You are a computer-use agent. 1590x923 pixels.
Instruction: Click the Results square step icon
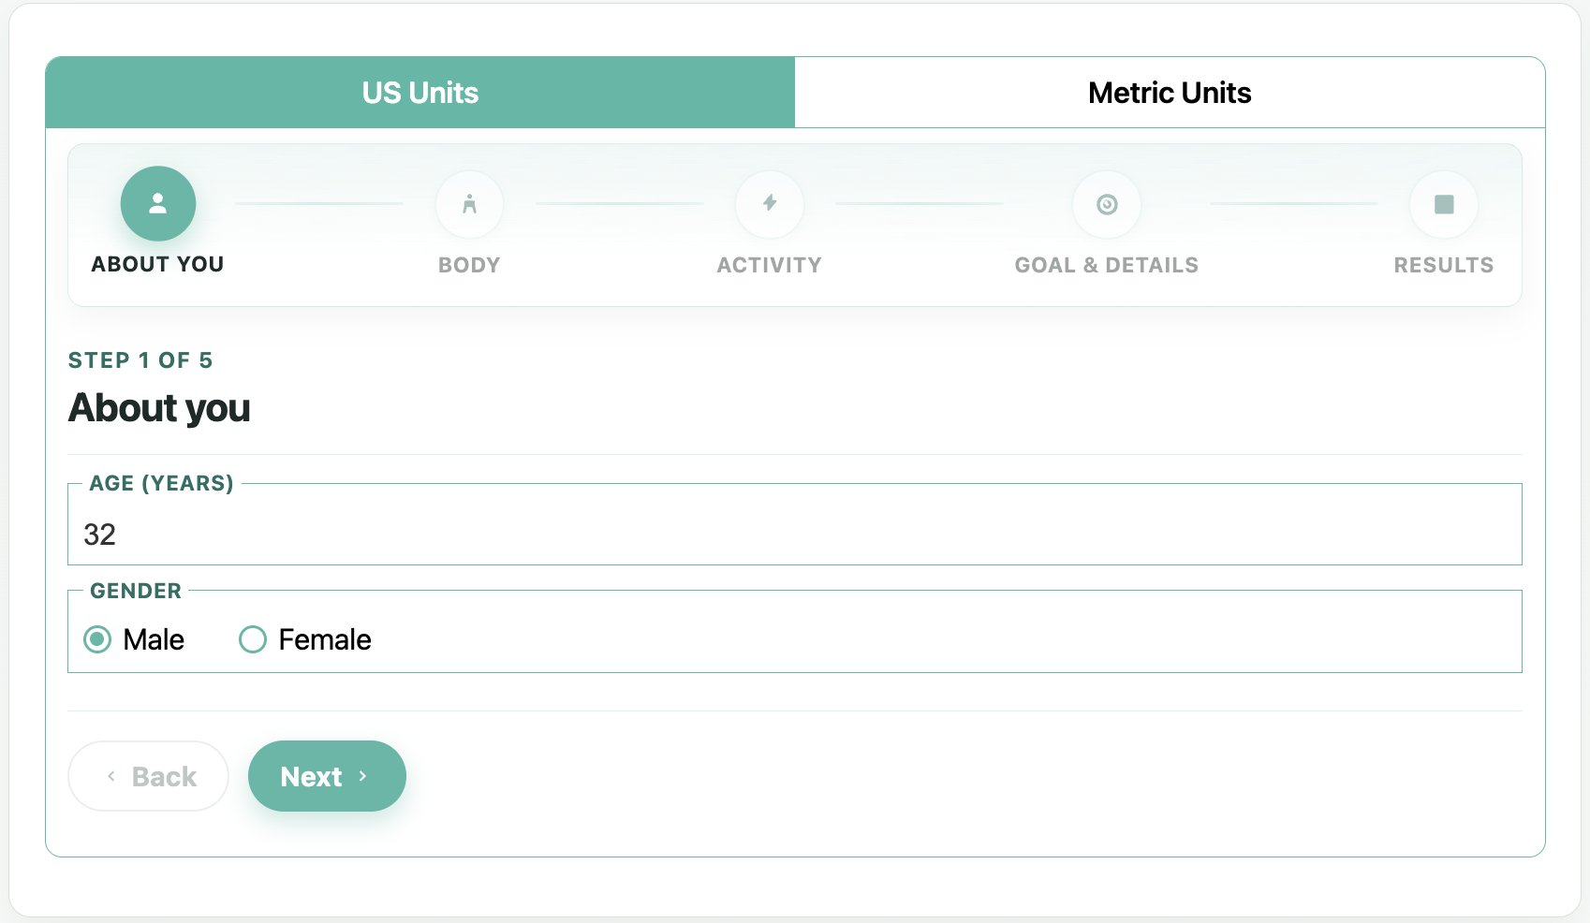click(x=1444, y=204)
